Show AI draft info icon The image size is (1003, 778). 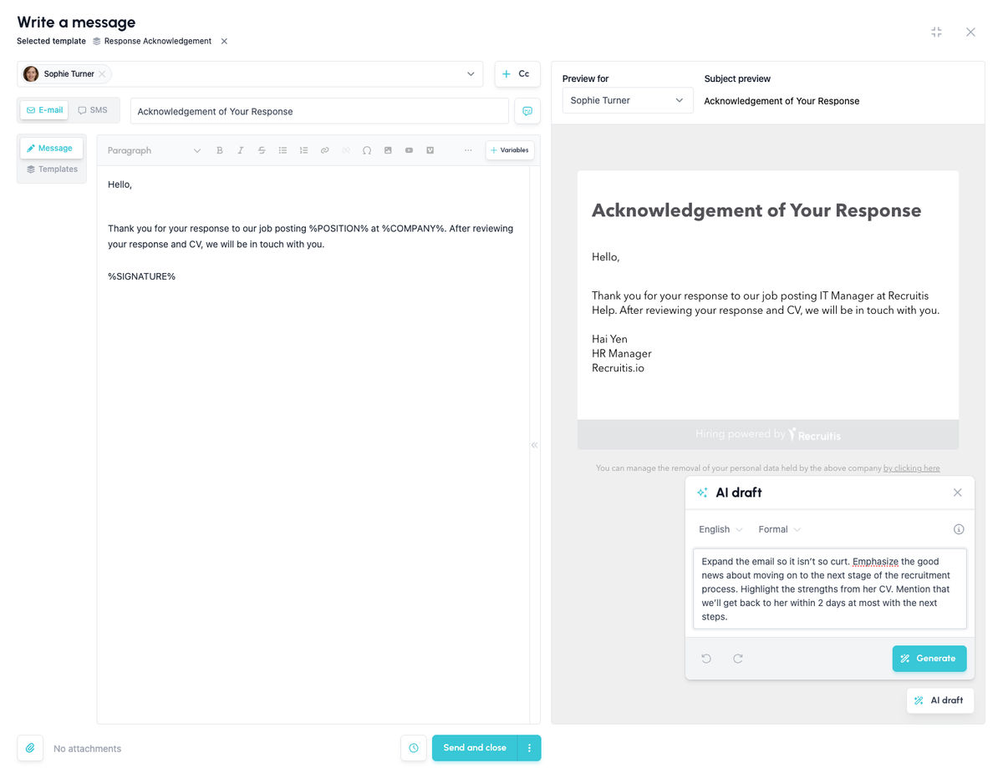click(959, 529)
